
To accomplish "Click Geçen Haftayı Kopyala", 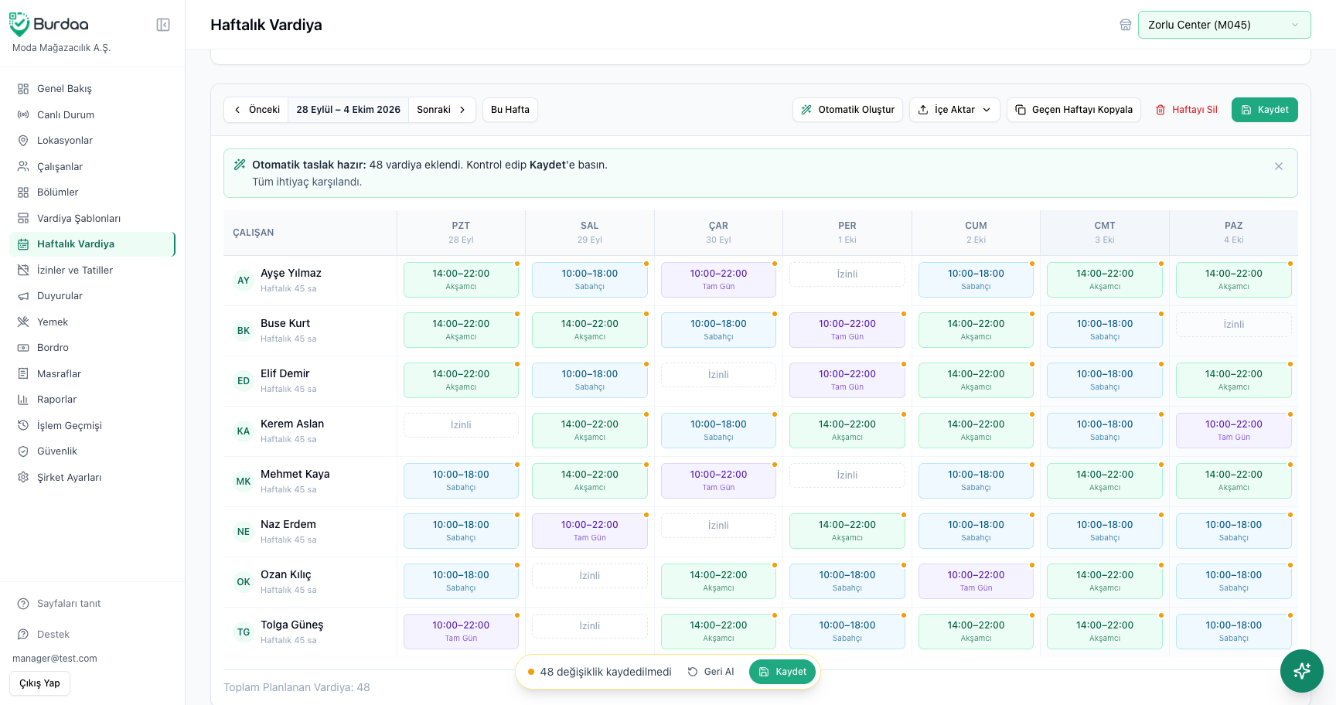I will click(1073, 110).
